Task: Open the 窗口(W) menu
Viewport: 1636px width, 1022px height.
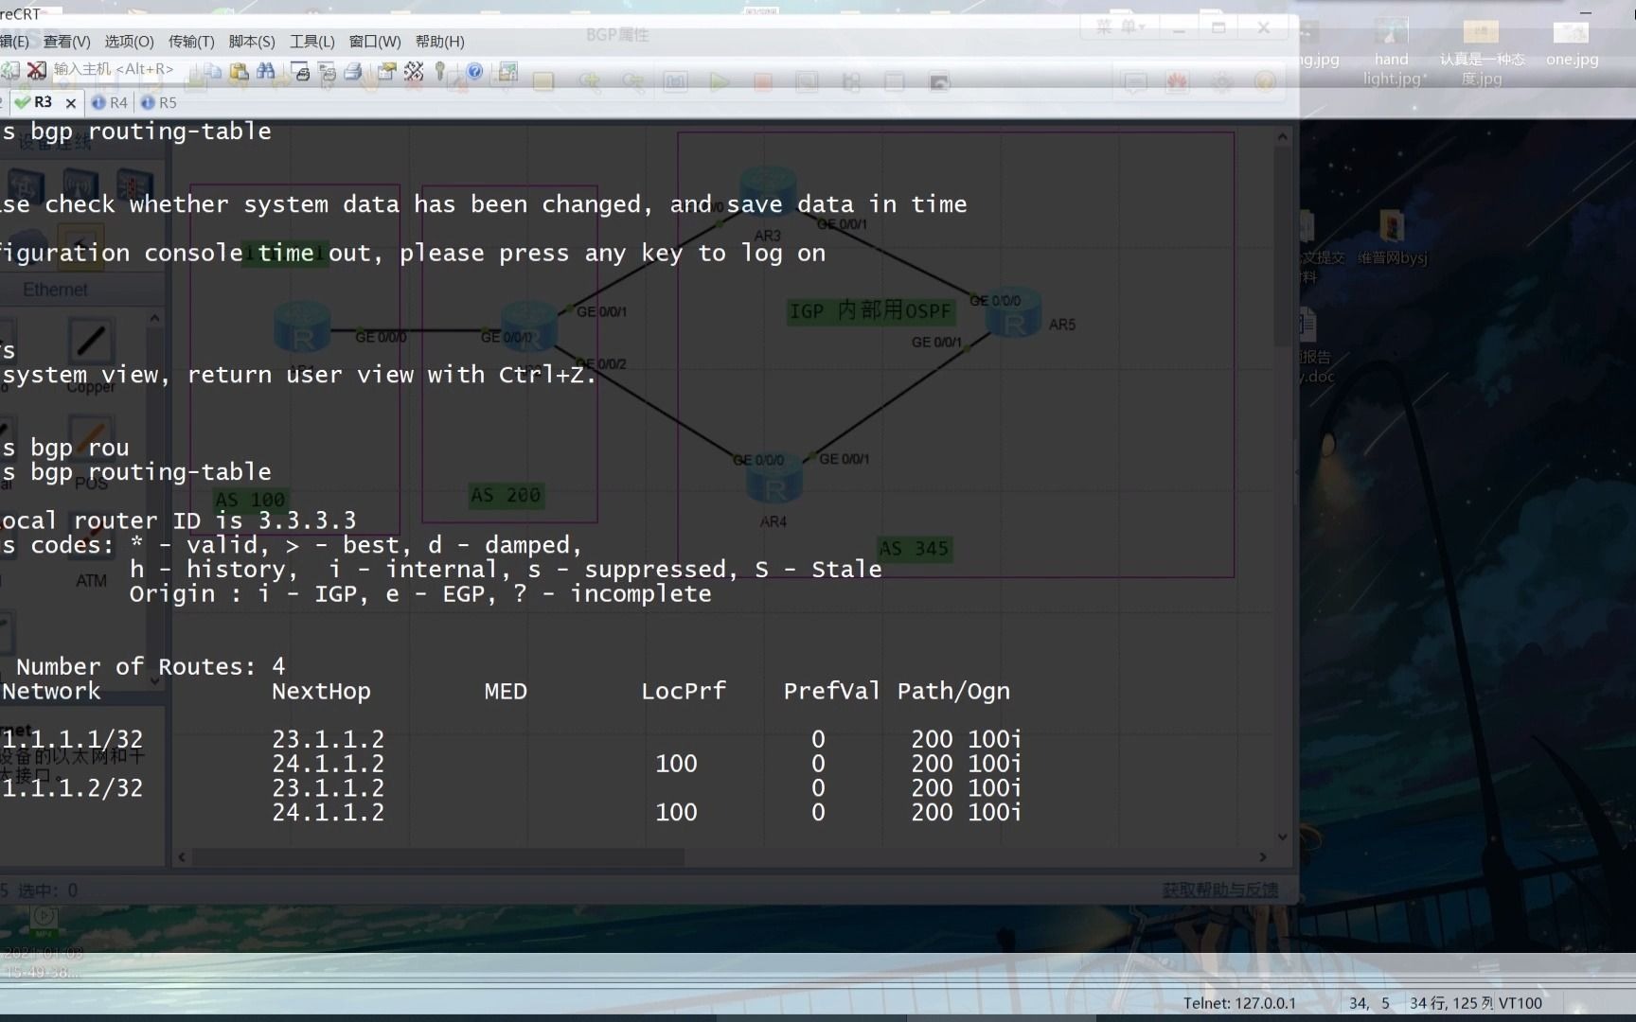Action: [x=375, y=42]
